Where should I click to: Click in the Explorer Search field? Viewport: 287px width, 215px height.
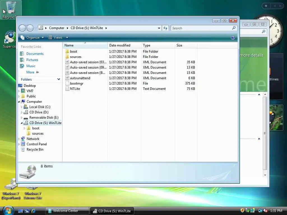(x=201, y=28)
